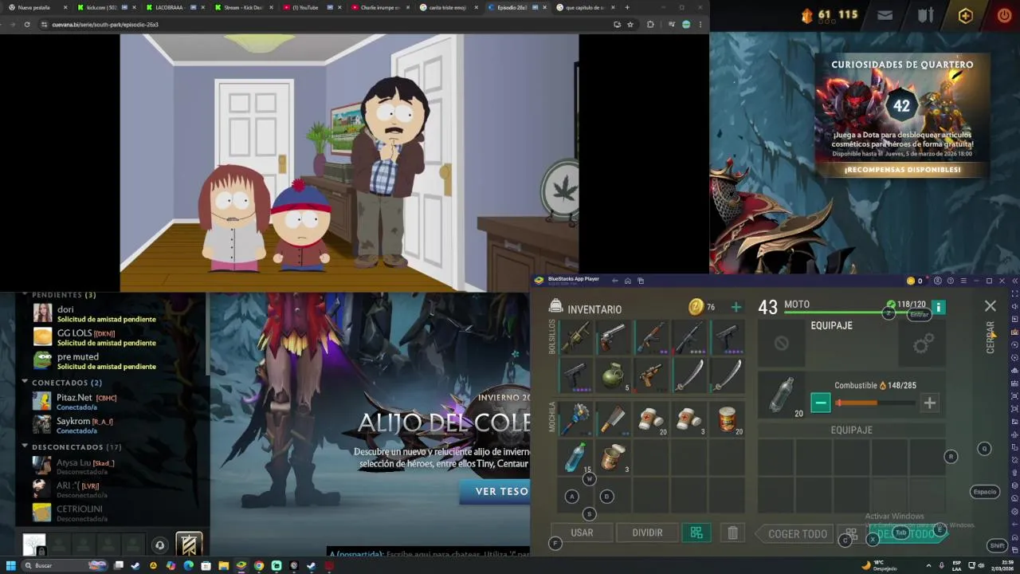Click ¡RECOMPENSAS DISPONIBLES! banner button
The image size is (1020, 574).
(x=903, y=170)
